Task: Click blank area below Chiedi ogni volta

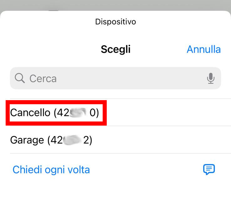Action: [115, 194]
